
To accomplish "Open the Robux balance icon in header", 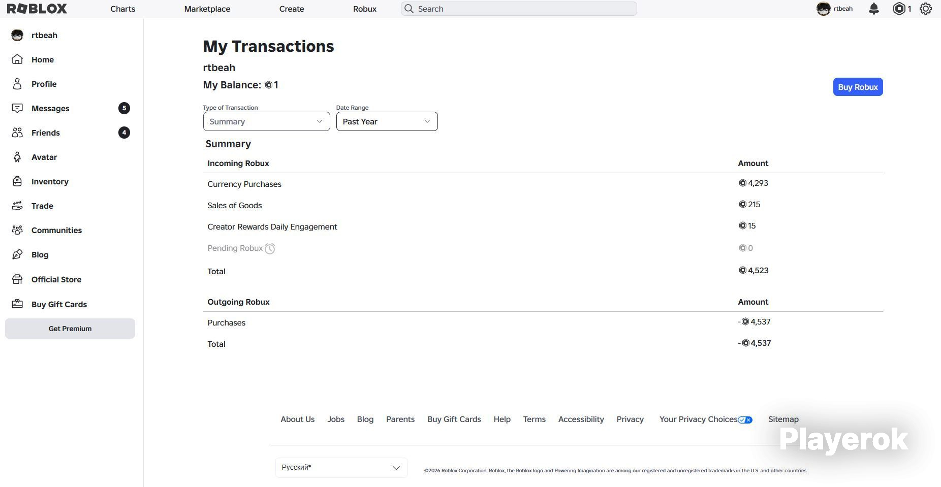I will pos(899,9).
